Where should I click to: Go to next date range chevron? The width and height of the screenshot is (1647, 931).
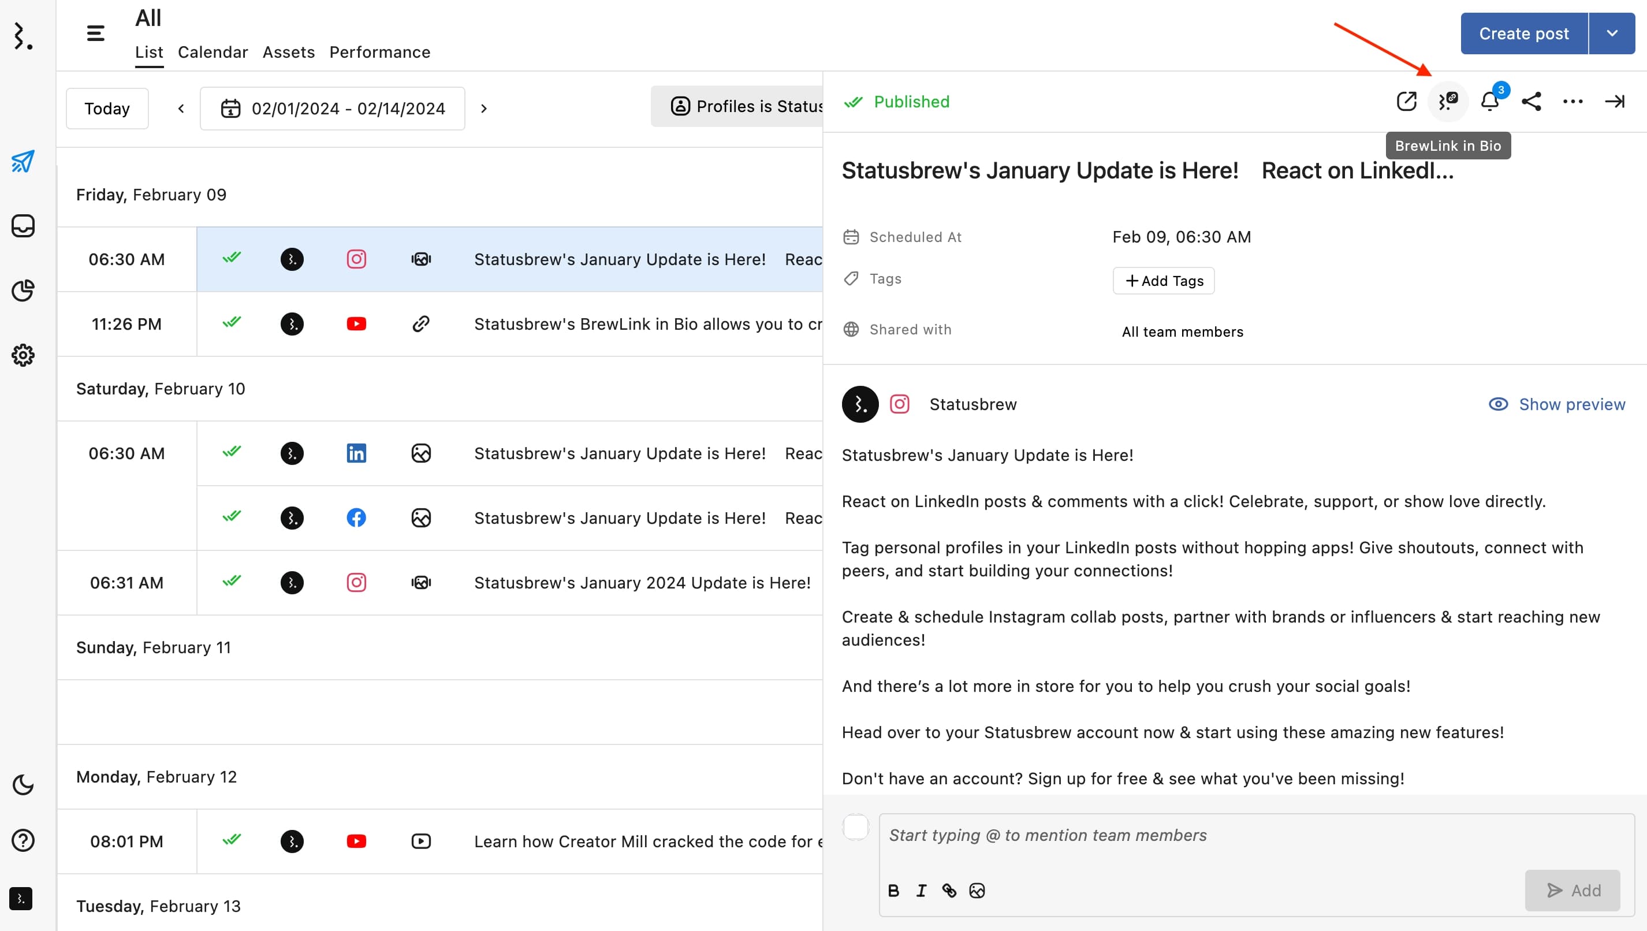[484, 109]
